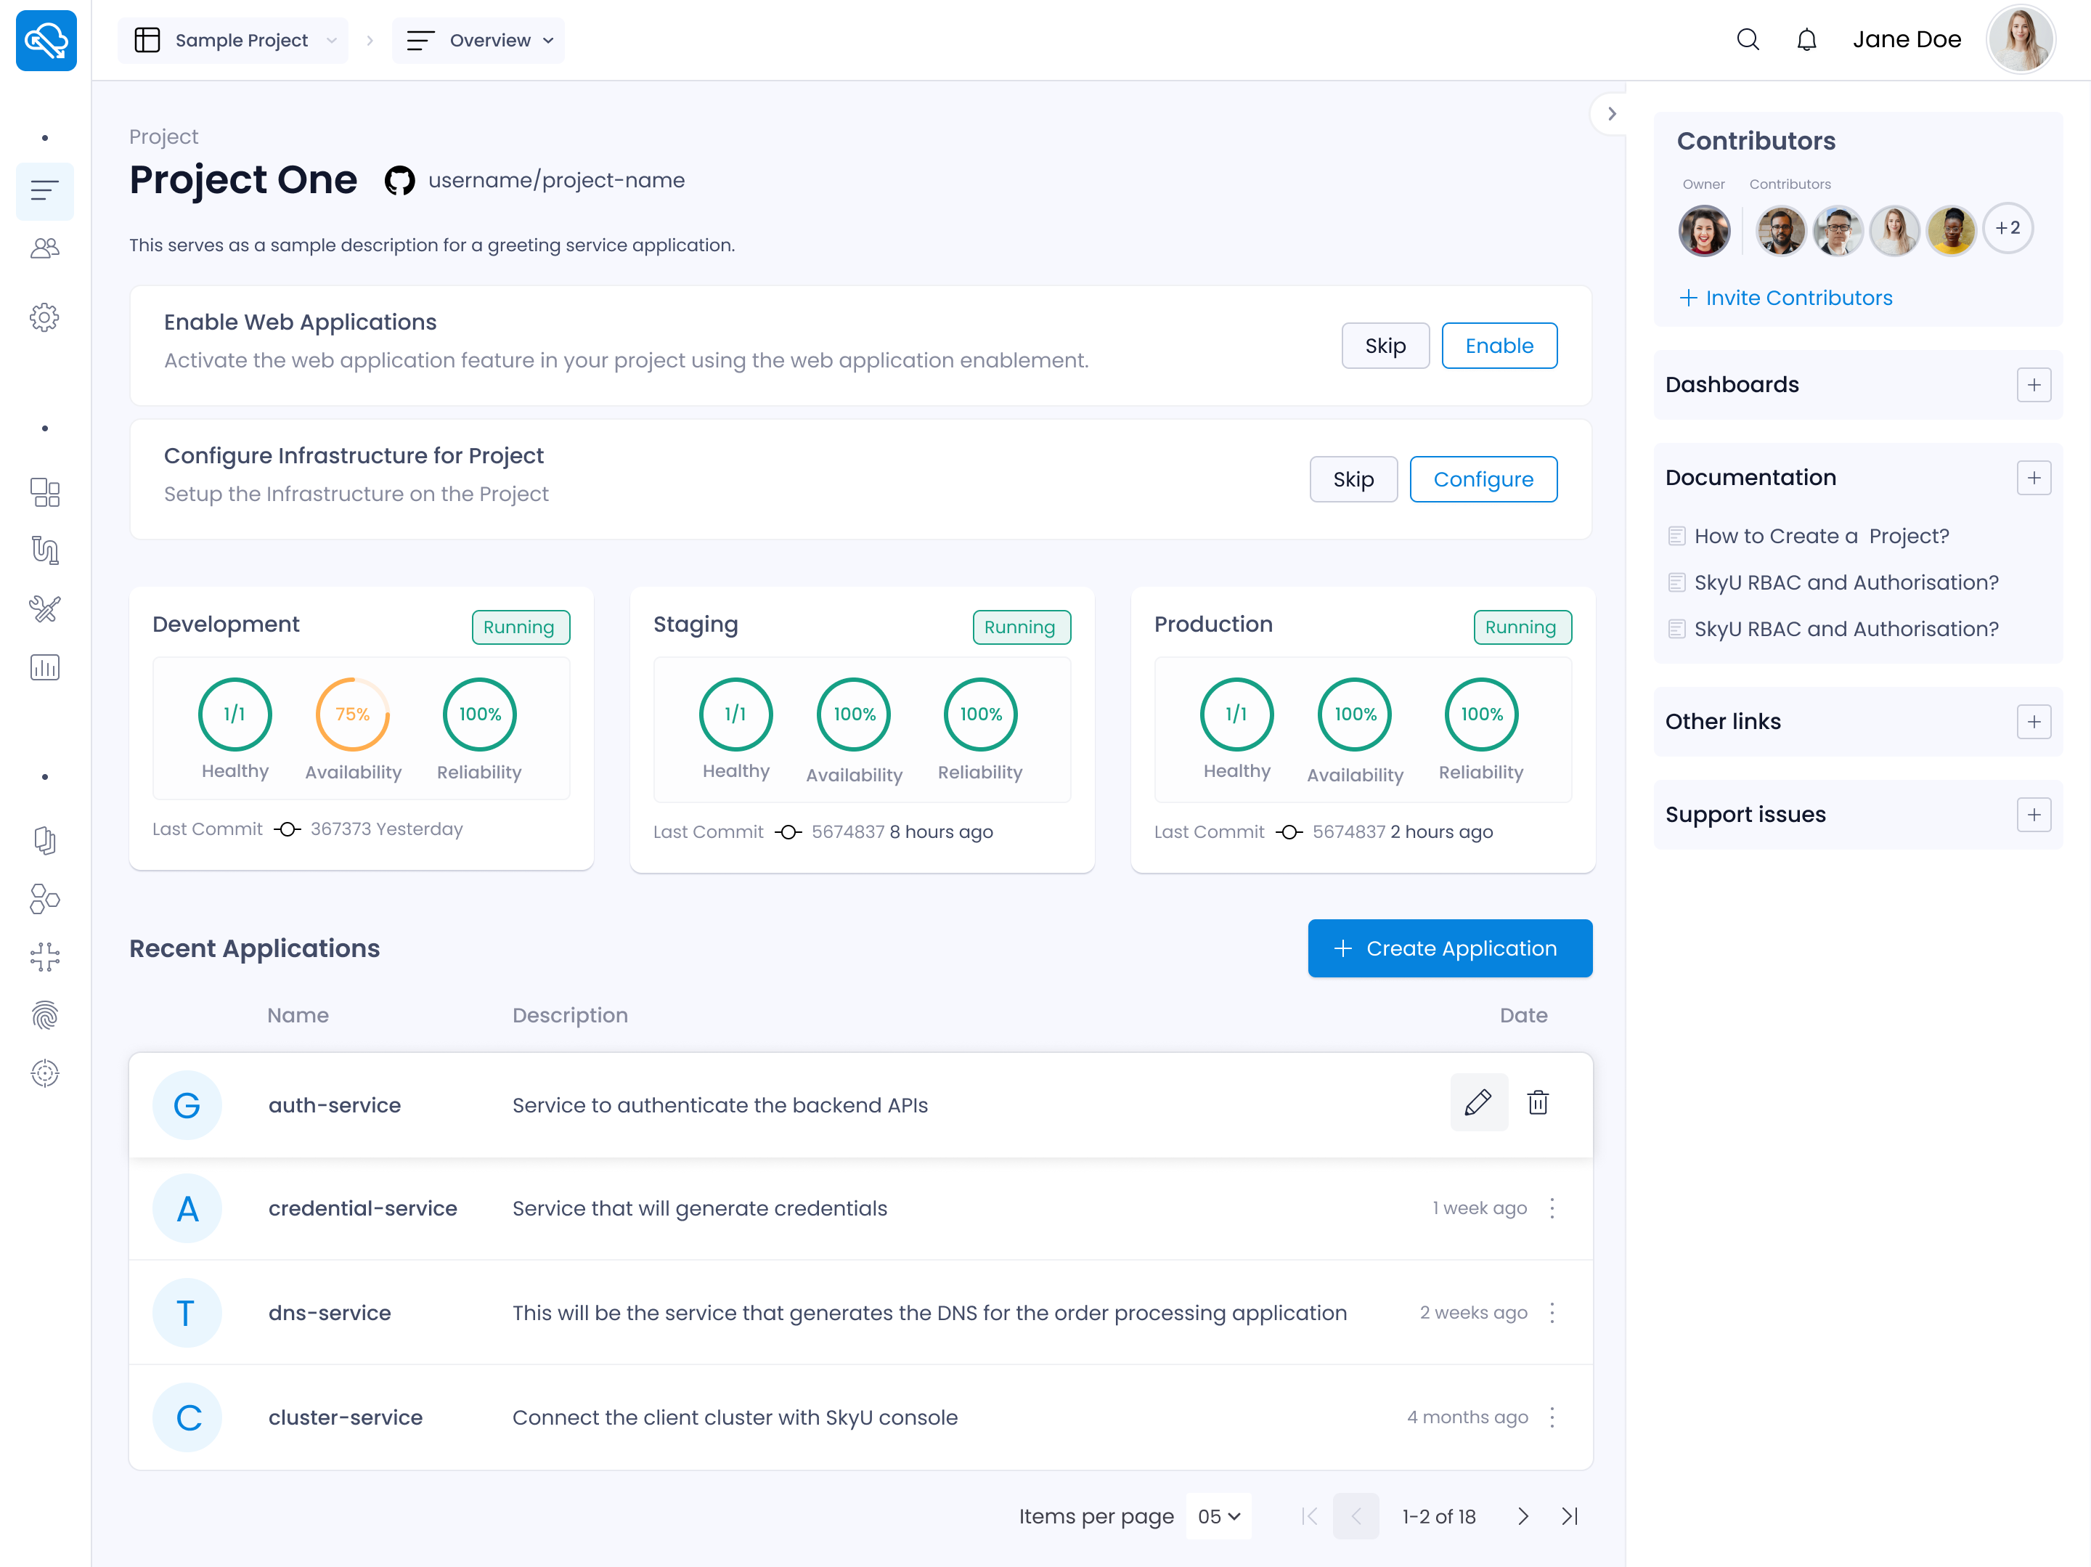Open the settings gear in sidebar
The image size is (2091, 1567).
point(44,317)
